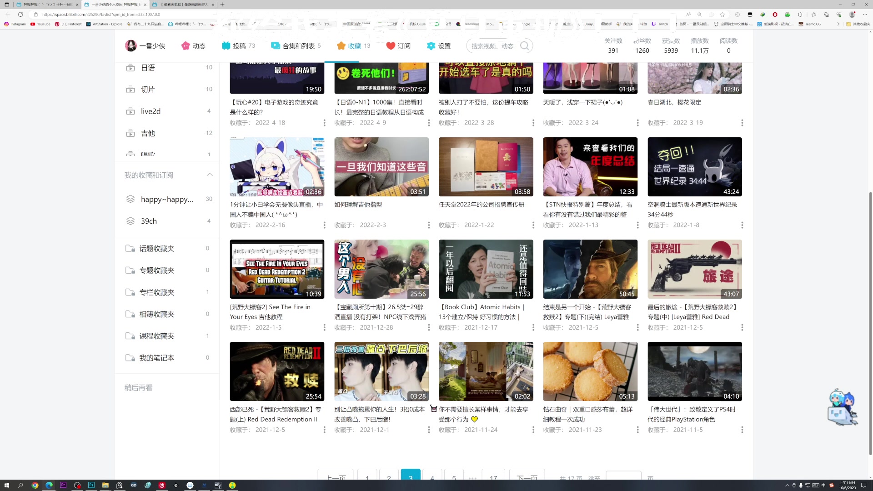Viewport: 873px width, 491px height.
Task: Open 专栏收藏夹 folder
Action: 167,292
